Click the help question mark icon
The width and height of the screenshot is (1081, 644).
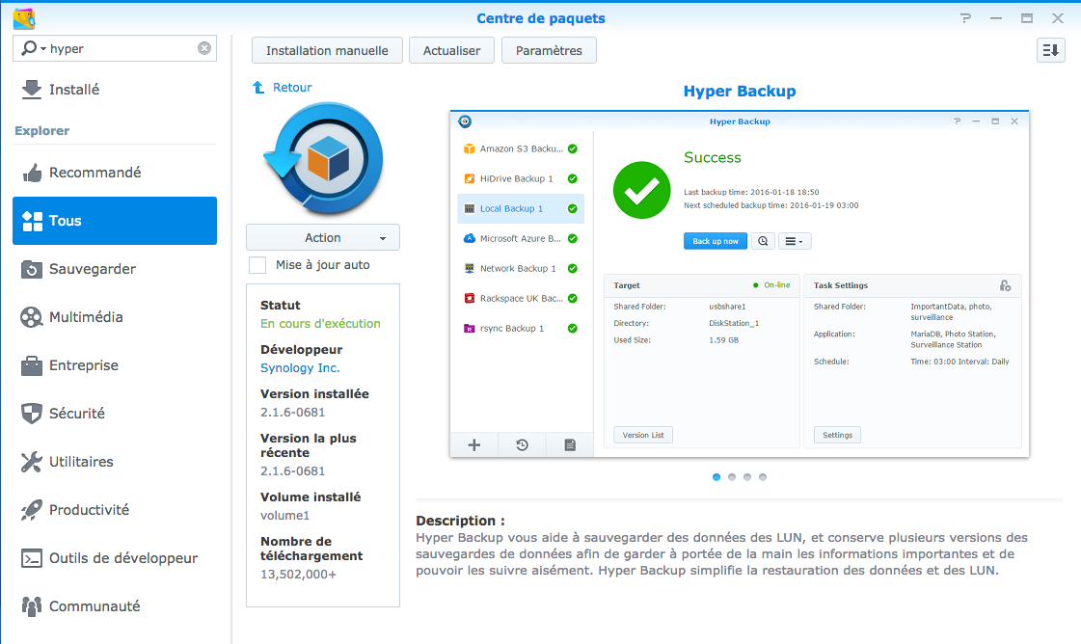pyautogui.click(x=966, y=18)
